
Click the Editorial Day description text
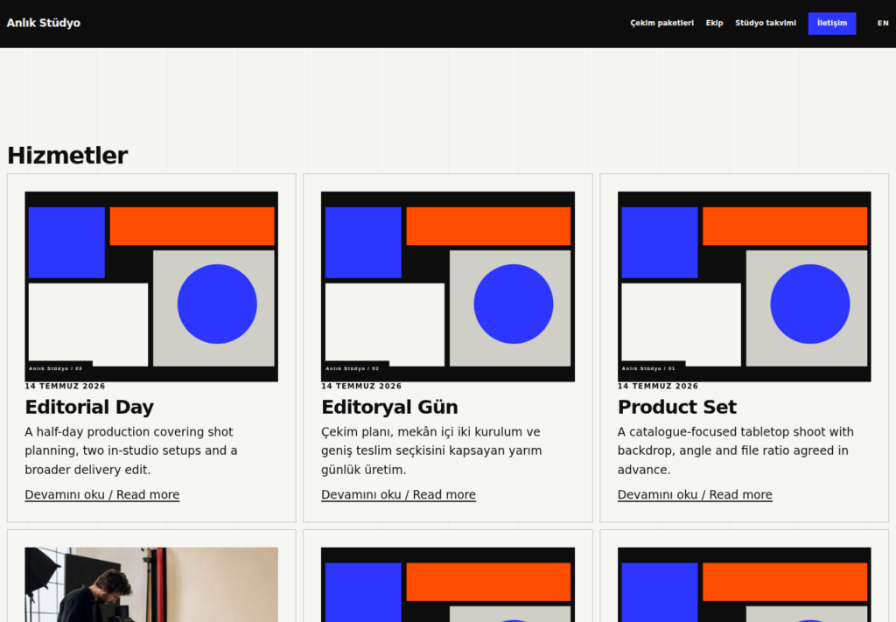tap(131, 451)
